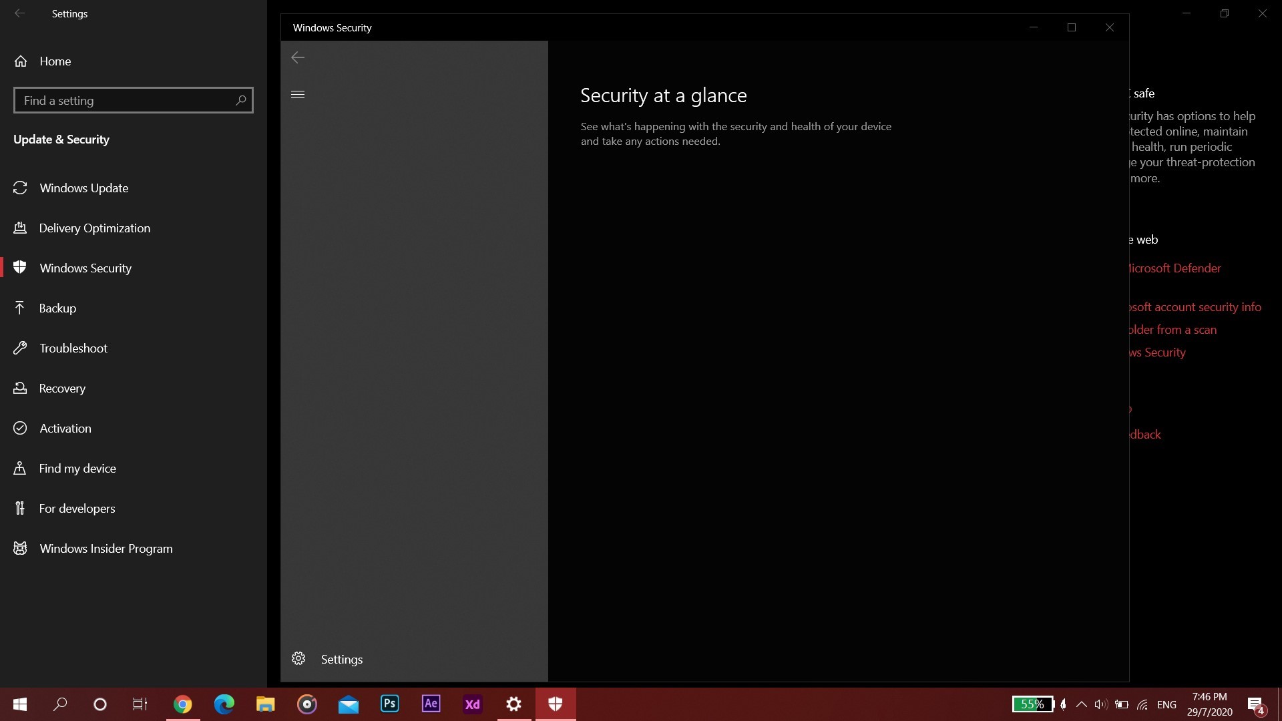Switch to Windows Security taskbar icon
Viewport: 1282px width, 721px height.
coord(556,704)
